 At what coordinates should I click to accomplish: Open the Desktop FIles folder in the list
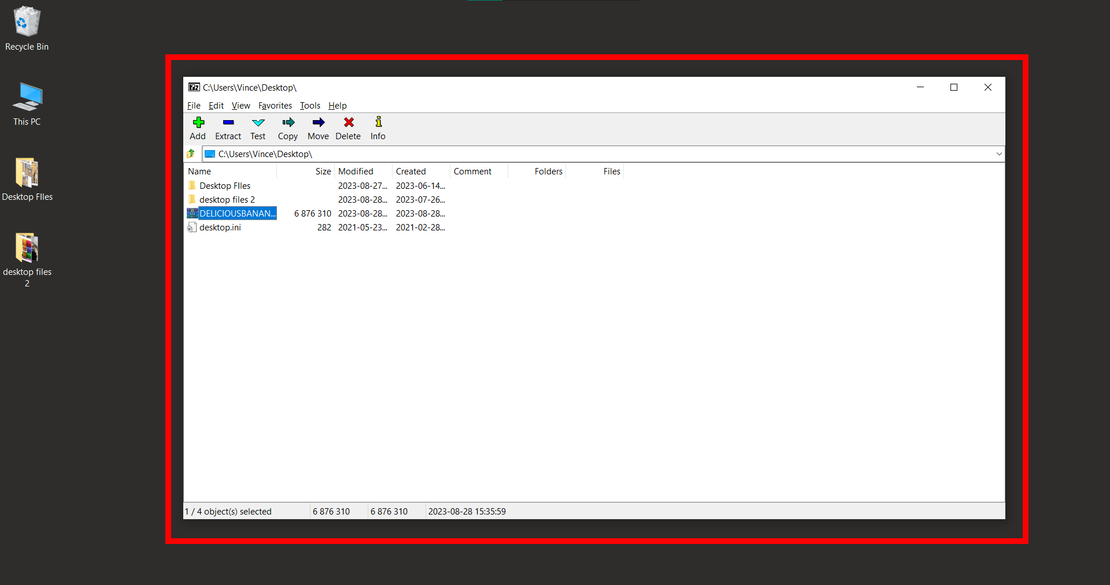tap(225, 185)
